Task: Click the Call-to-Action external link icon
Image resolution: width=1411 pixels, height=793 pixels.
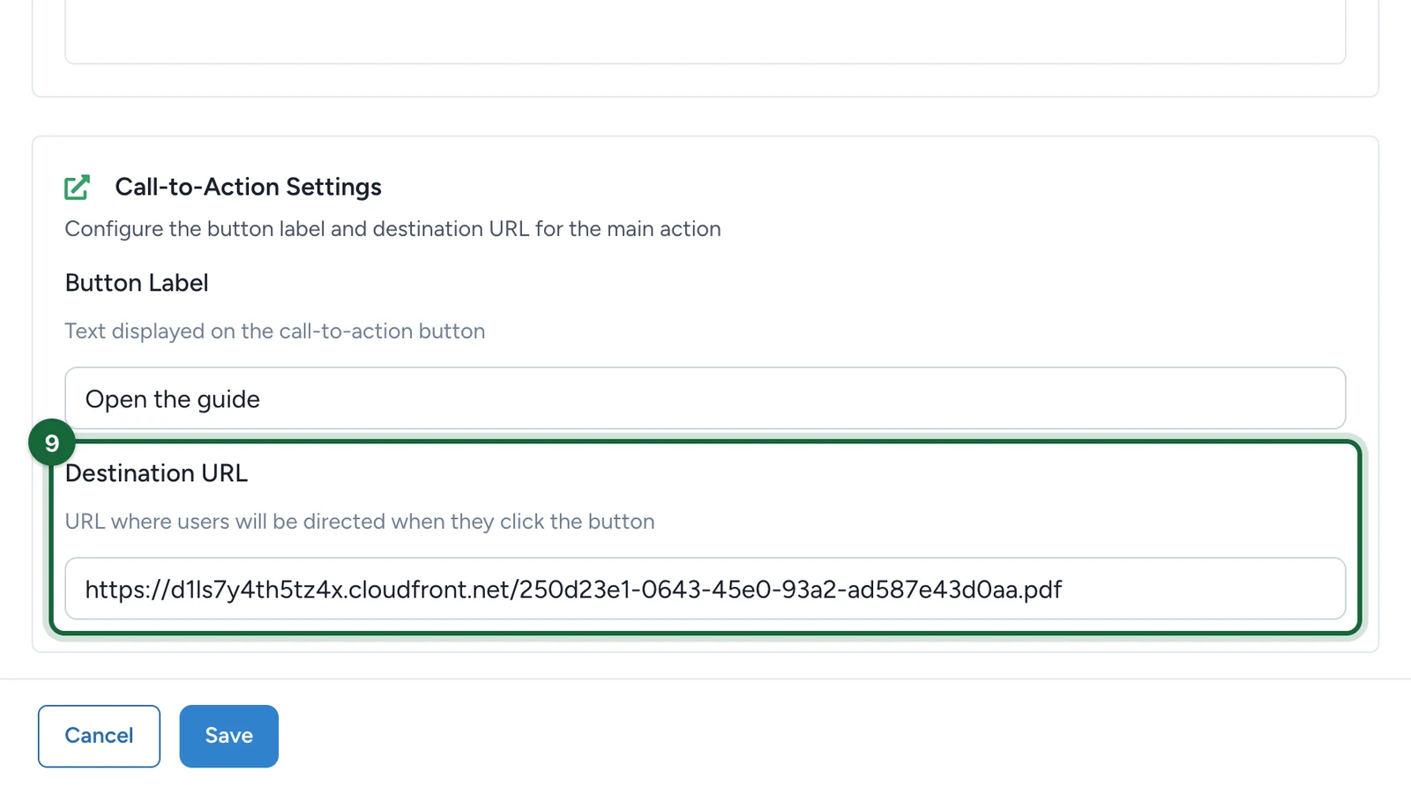Action: point(77,187)
